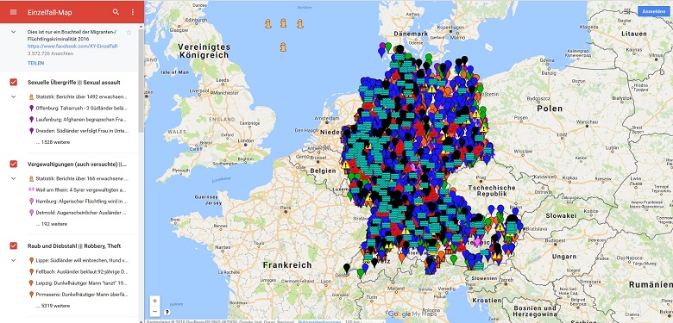Collapse the Sexuelle Übergriffe item list
This screenshot has height=323, width=673.
pyautogui.click(x=13, y=96)
